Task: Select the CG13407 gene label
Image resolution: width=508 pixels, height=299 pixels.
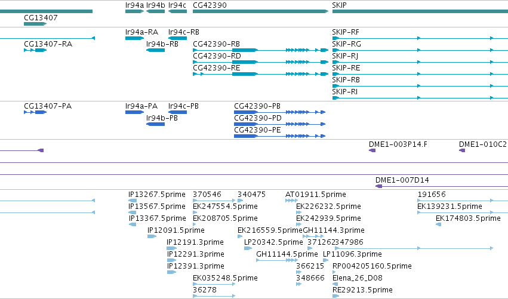Action: click(x=41, y=17)
